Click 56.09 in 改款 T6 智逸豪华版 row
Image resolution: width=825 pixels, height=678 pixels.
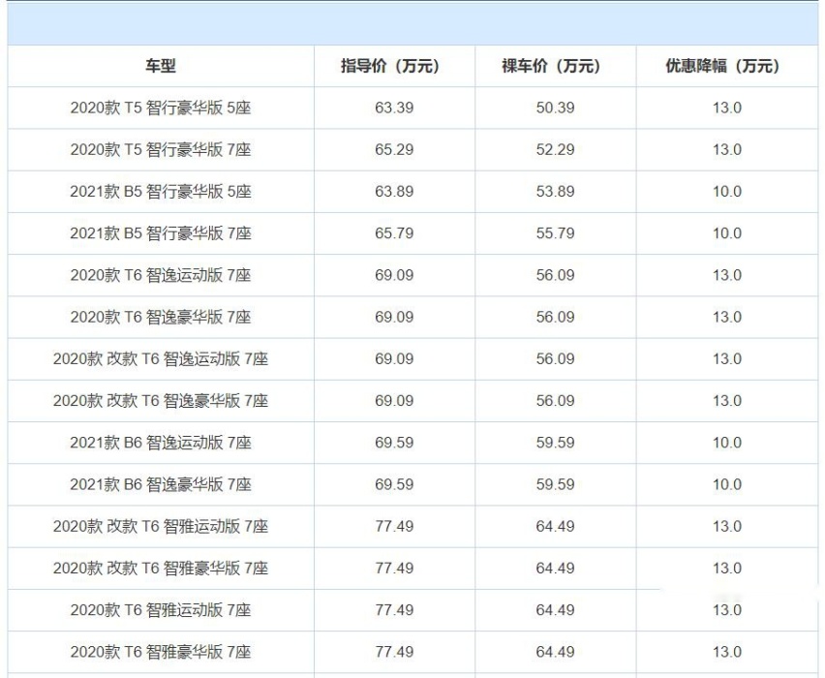point(555,401)
